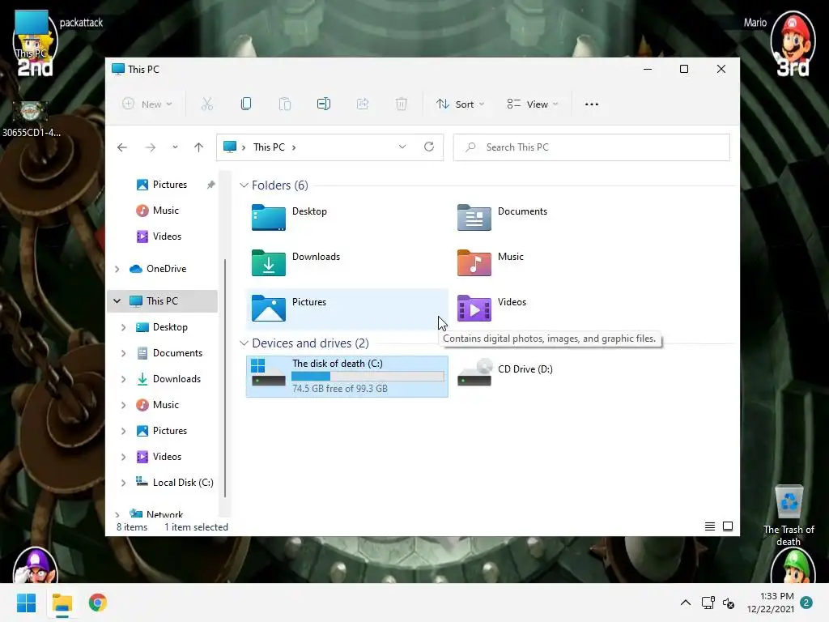The width and height of the screenshot is (829, 622).
Task: Show hidden system tray icons
Action: tap(685, 603)
